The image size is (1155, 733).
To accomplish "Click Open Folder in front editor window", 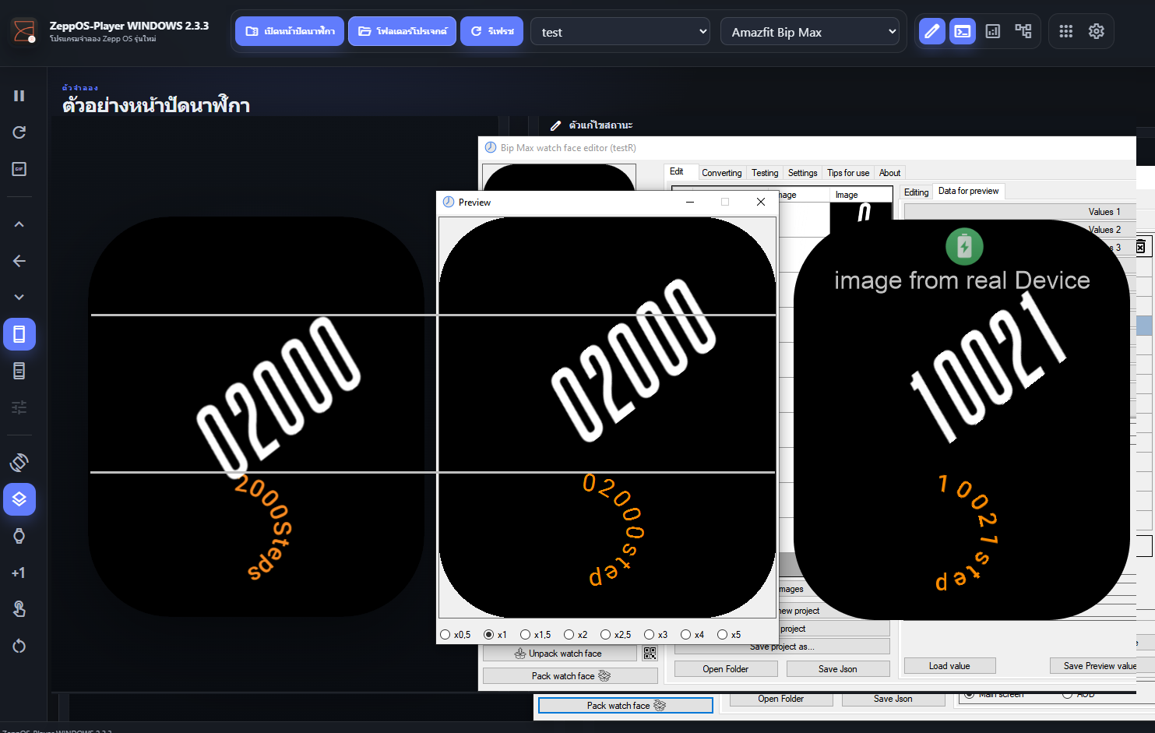I will click(x=726, y=669).
